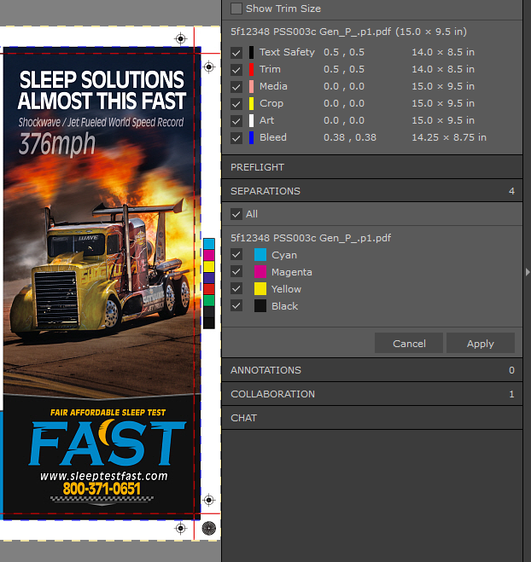
Task: Select the separations file name label
Action: pyautogui.click(x=311, y=238)
